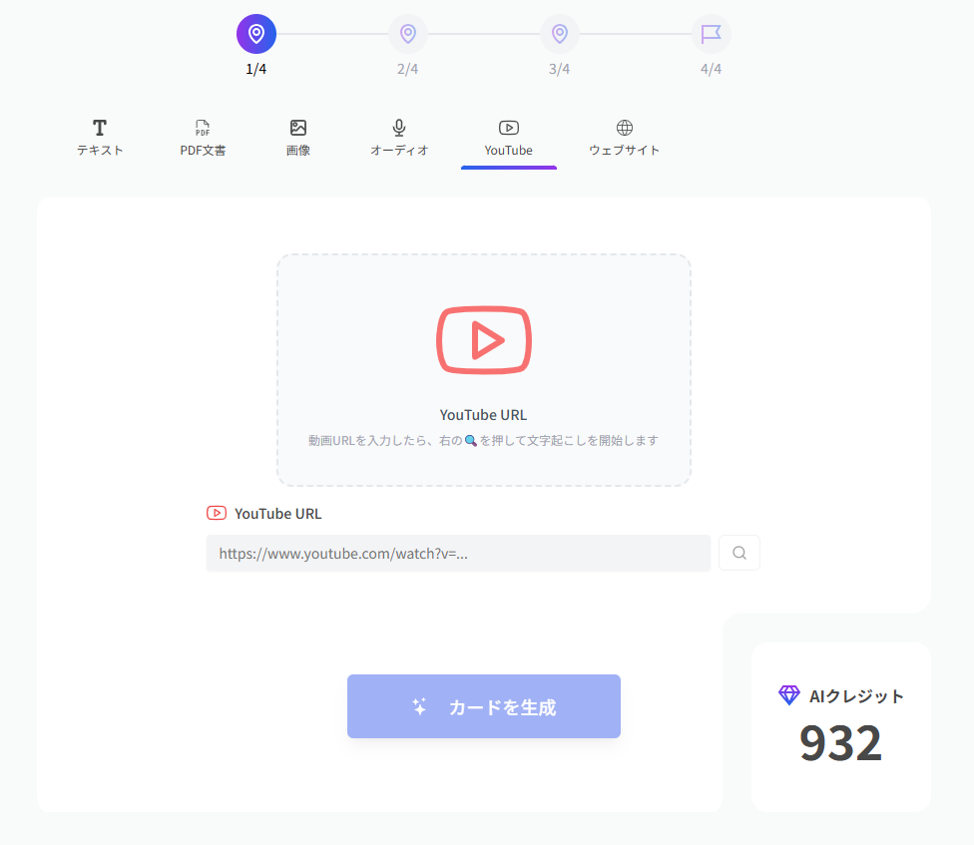Viewport: 974px width, 845px height.
Task: Jump to step 2/4 pin icon
Action: [407, 34]
